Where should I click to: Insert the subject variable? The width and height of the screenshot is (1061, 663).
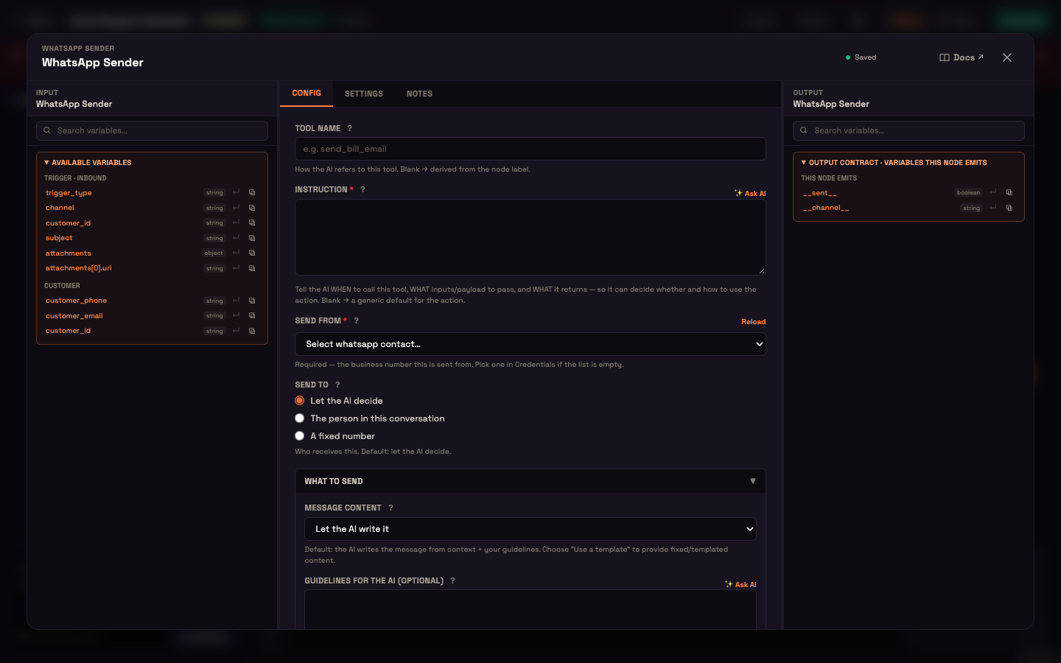(236, 238)
